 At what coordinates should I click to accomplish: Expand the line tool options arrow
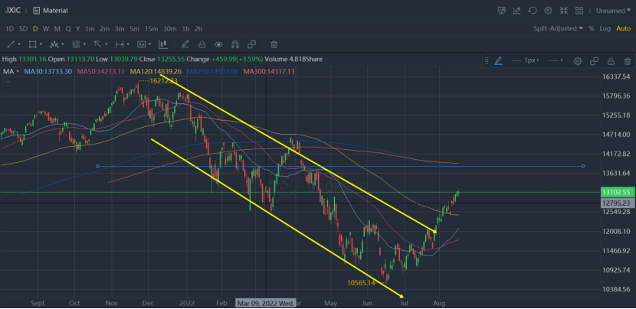pyautogui.click(x=19, y=44)
